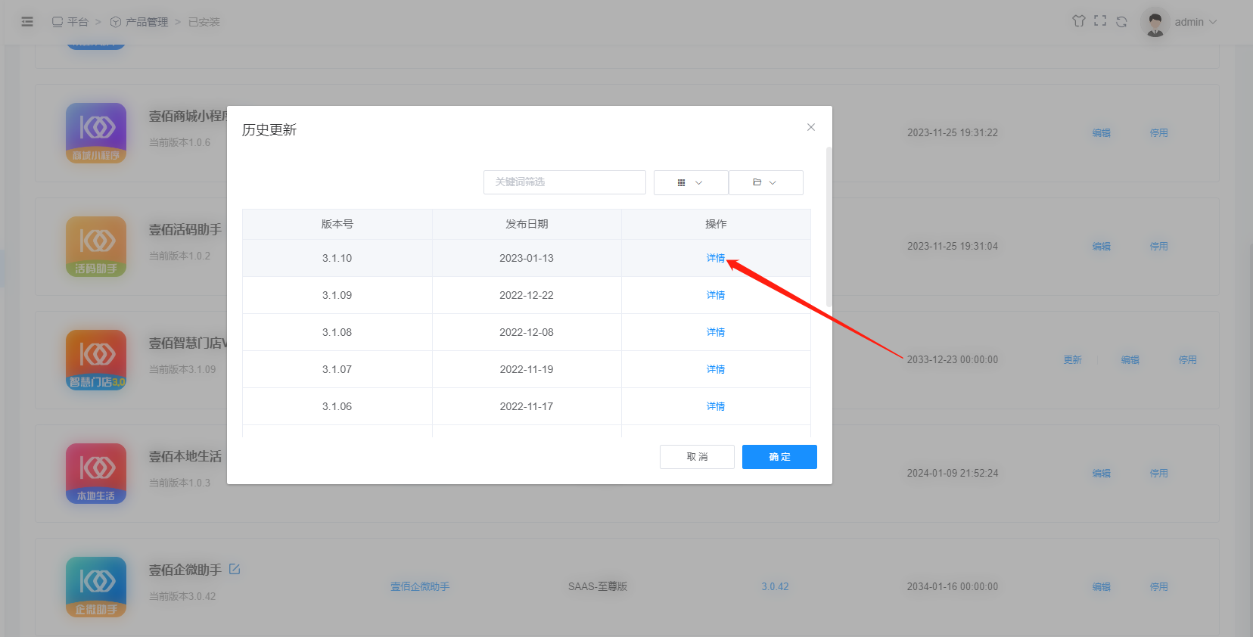1253x637 pixels.
Task: Click 编辑 for row dated 2033-12-23
Action: coord(1130,359)
